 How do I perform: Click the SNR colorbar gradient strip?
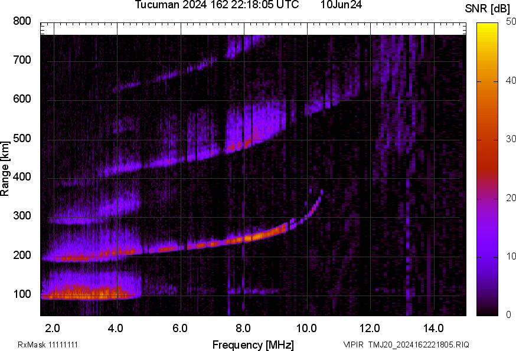point(488,169)
